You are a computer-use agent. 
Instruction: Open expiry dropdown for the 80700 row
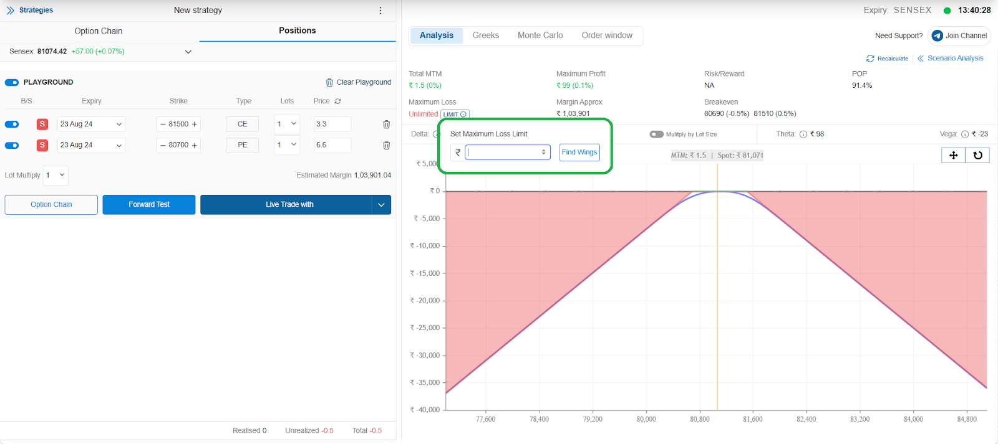[x=91, y=145]
